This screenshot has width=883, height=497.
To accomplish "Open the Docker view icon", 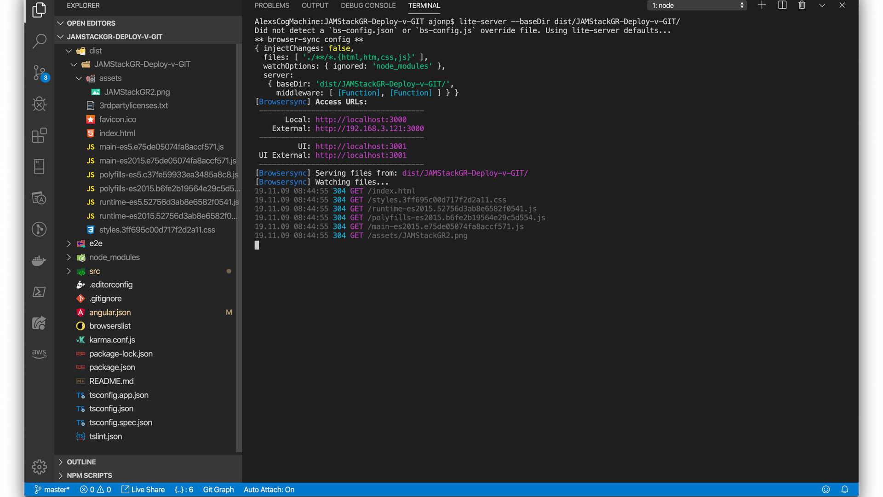I will tap(39, 261).
